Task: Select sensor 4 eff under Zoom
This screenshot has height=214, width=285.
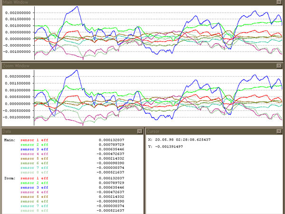Action: click(x=34, y=192)
